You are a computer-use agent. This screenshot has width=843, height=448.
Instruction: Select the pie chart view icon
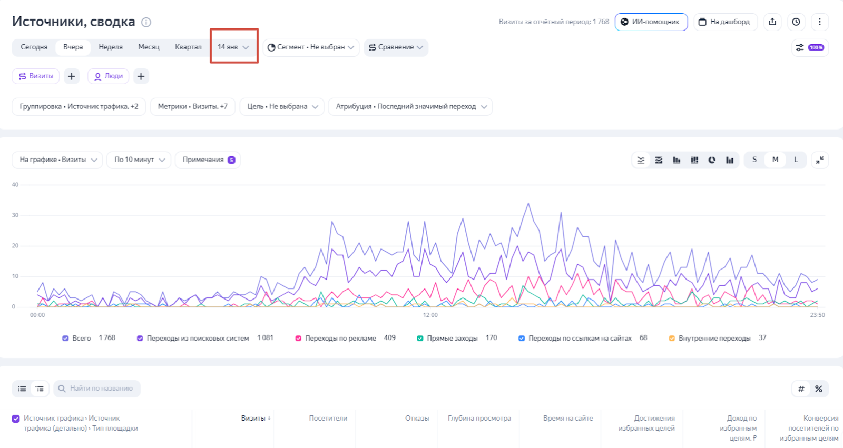click(x=712, y=160)
